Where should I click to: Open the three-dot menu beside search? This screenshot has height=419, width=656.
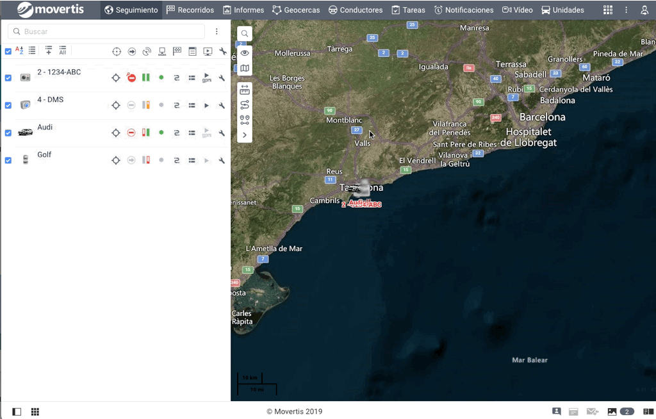[x=217, y=31]
